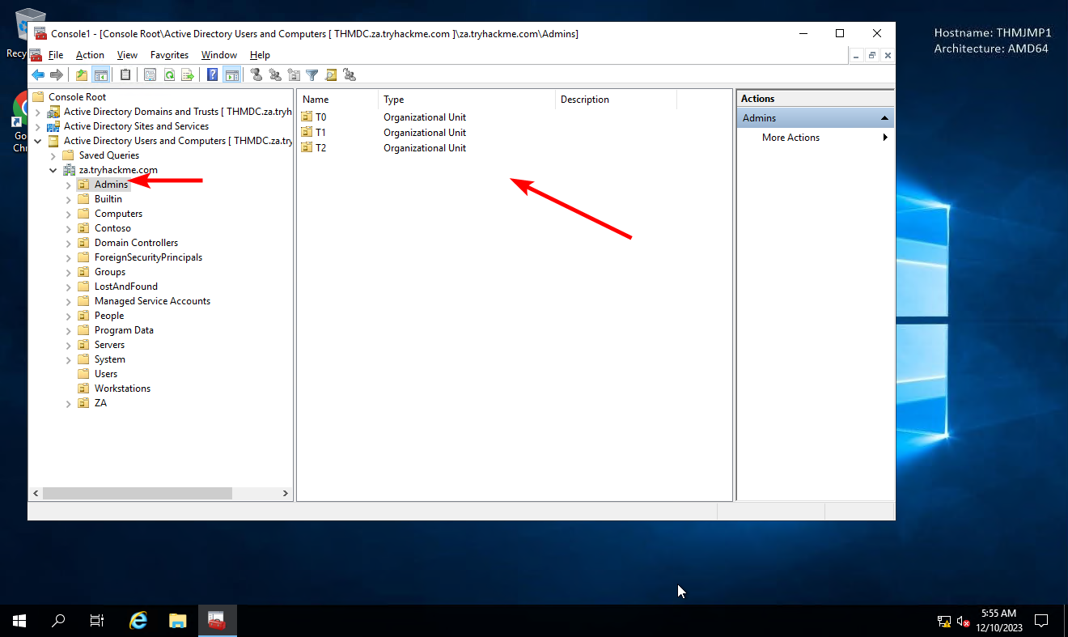Image resolution: width=1068 pixels, height=637 pixels.
Task: Click the clipboard icon in toolbar
Action: click(x=125, y=74)
